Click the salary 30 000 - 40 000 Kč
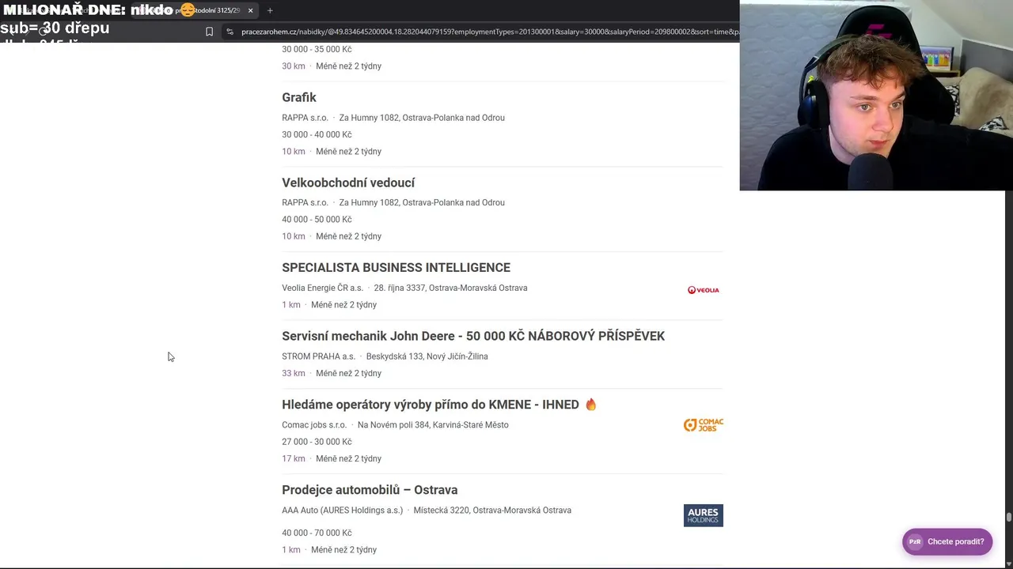The image size is (1013, 569). (x=317, y=134)
